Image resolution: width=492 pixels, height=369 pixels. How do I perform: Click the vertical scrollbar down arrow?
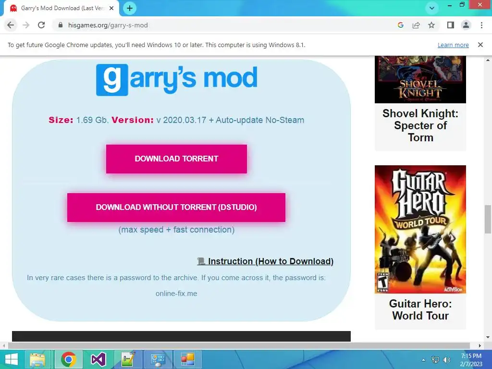click(x=488, y=338)
